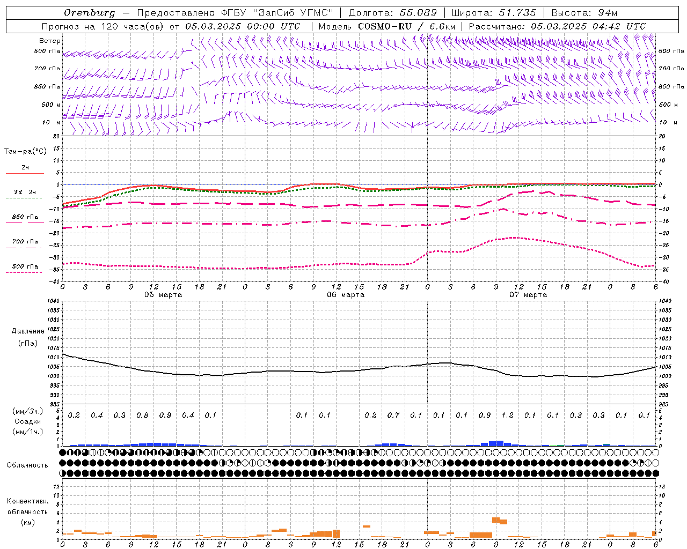The width and height of the screenshot is (687, 549).
Task: Click the 0.8 precipitation value
Action: pyautogui.click(x=142, y=415)
